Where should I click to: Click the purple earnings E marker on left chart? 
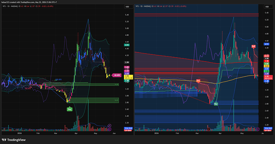click(x=110, y=129)
